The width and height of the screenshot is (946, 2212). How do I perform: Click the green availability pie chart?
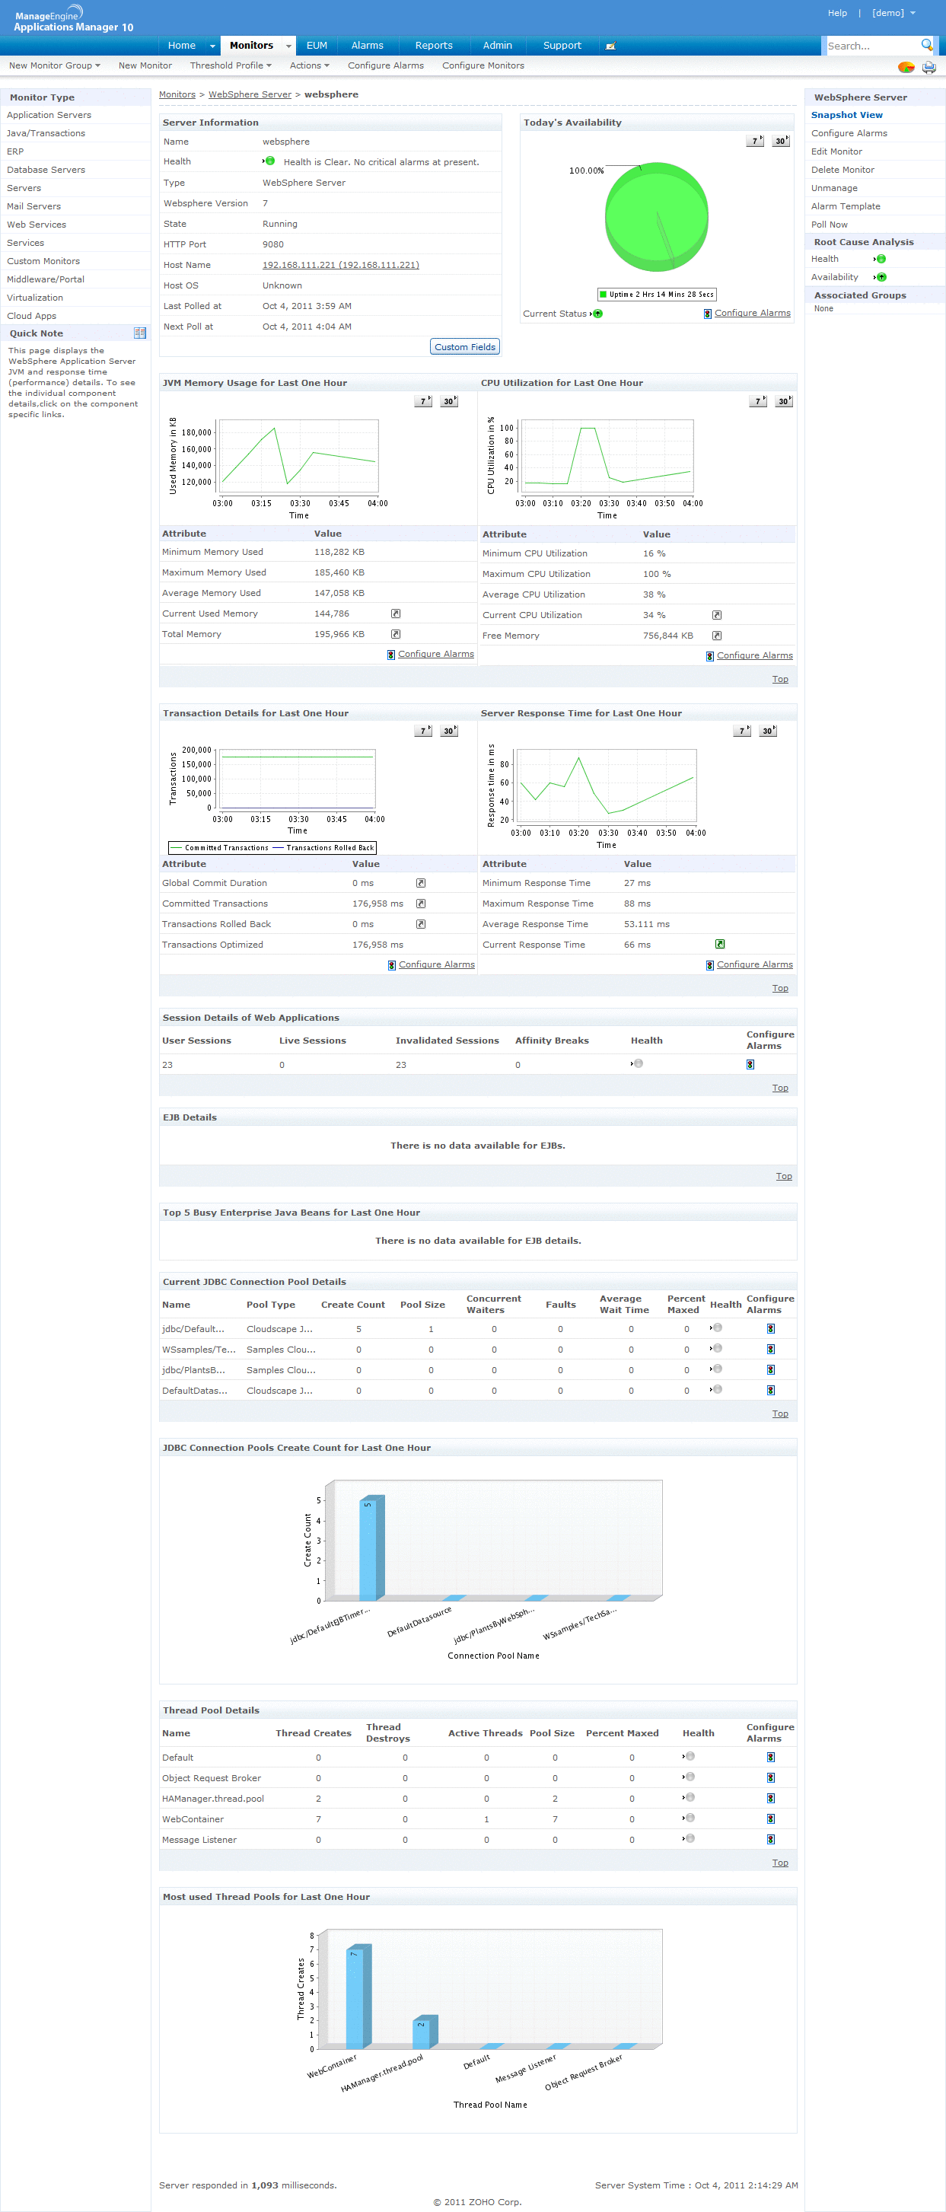(656, 216)
